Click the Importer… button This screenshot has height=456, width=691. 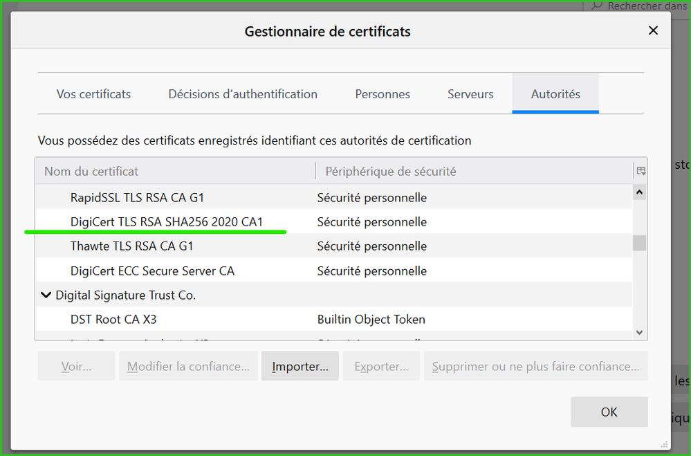point(300,367)
